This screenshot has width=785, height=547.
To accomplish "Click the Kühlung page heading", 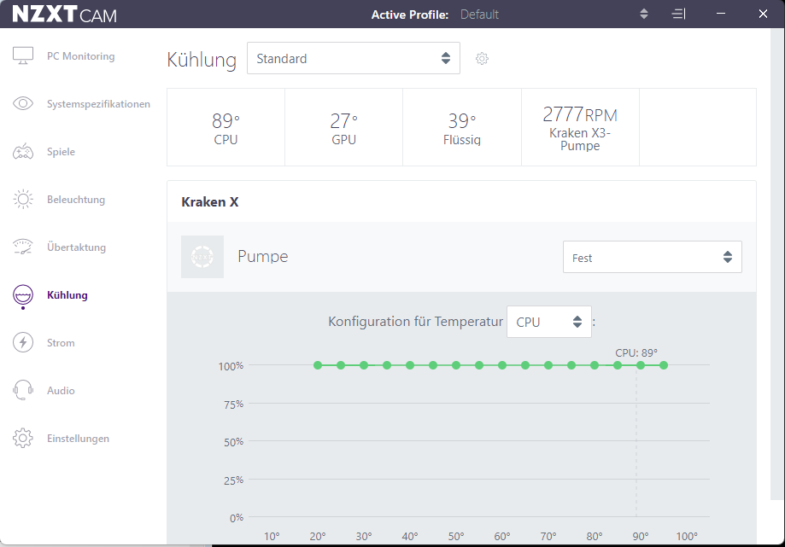I will click(x=202, y=60).
